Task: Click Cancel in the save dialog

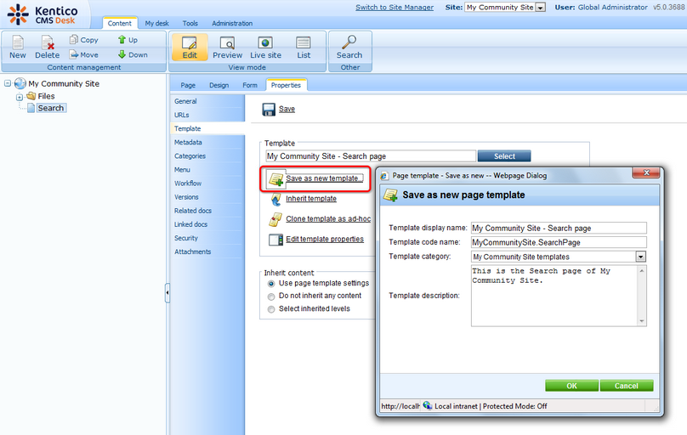Action: pyautogui.click(x=626, y=386)
